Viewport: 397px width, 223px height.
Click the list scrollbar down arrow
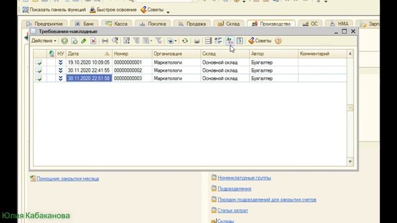350,162
